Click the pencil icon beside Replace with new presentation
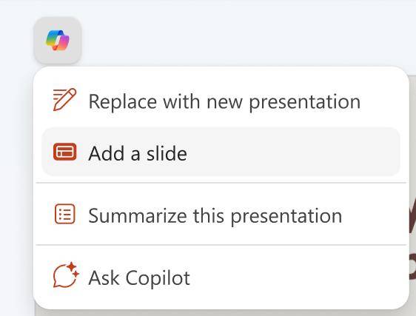The image size is (416, 316). coord(64,99)
